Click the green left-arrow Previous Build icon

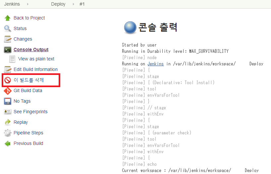click(x=7, y=144)
